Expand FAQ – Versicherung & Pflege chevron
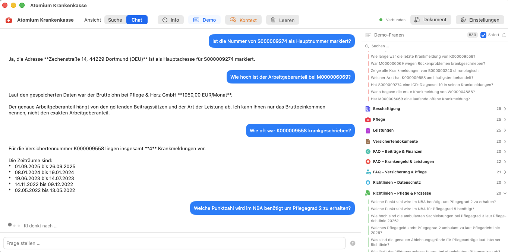Viewport: 508px width, 252px height. (x=505, y=172)
